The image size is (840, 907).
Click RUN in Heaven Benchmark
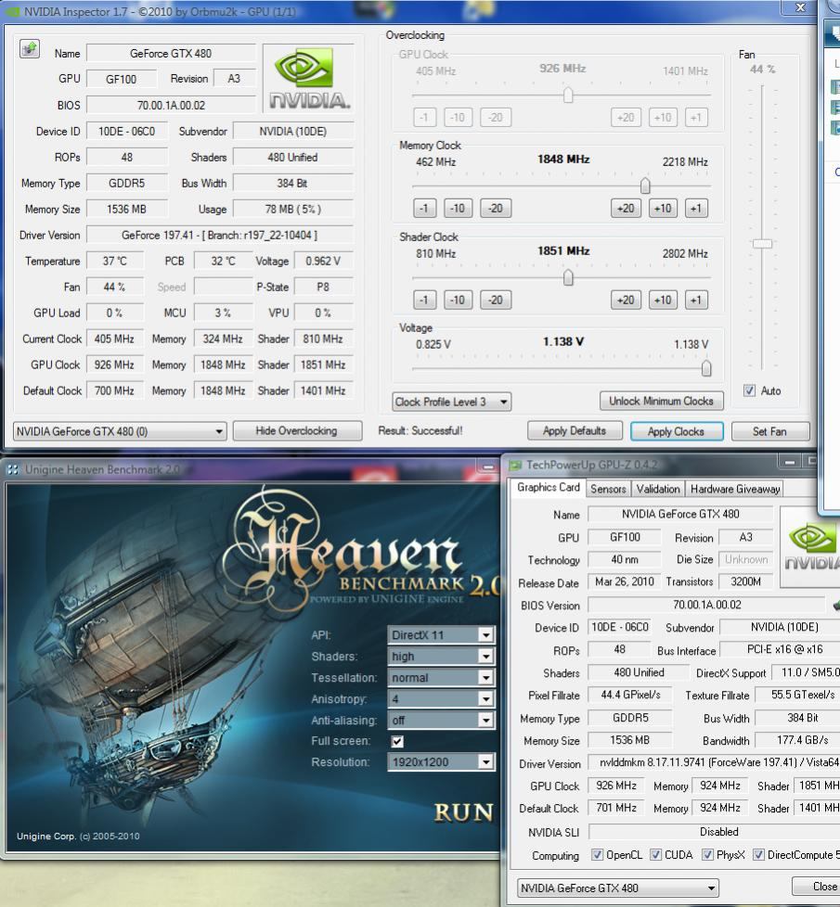(464, 812)
